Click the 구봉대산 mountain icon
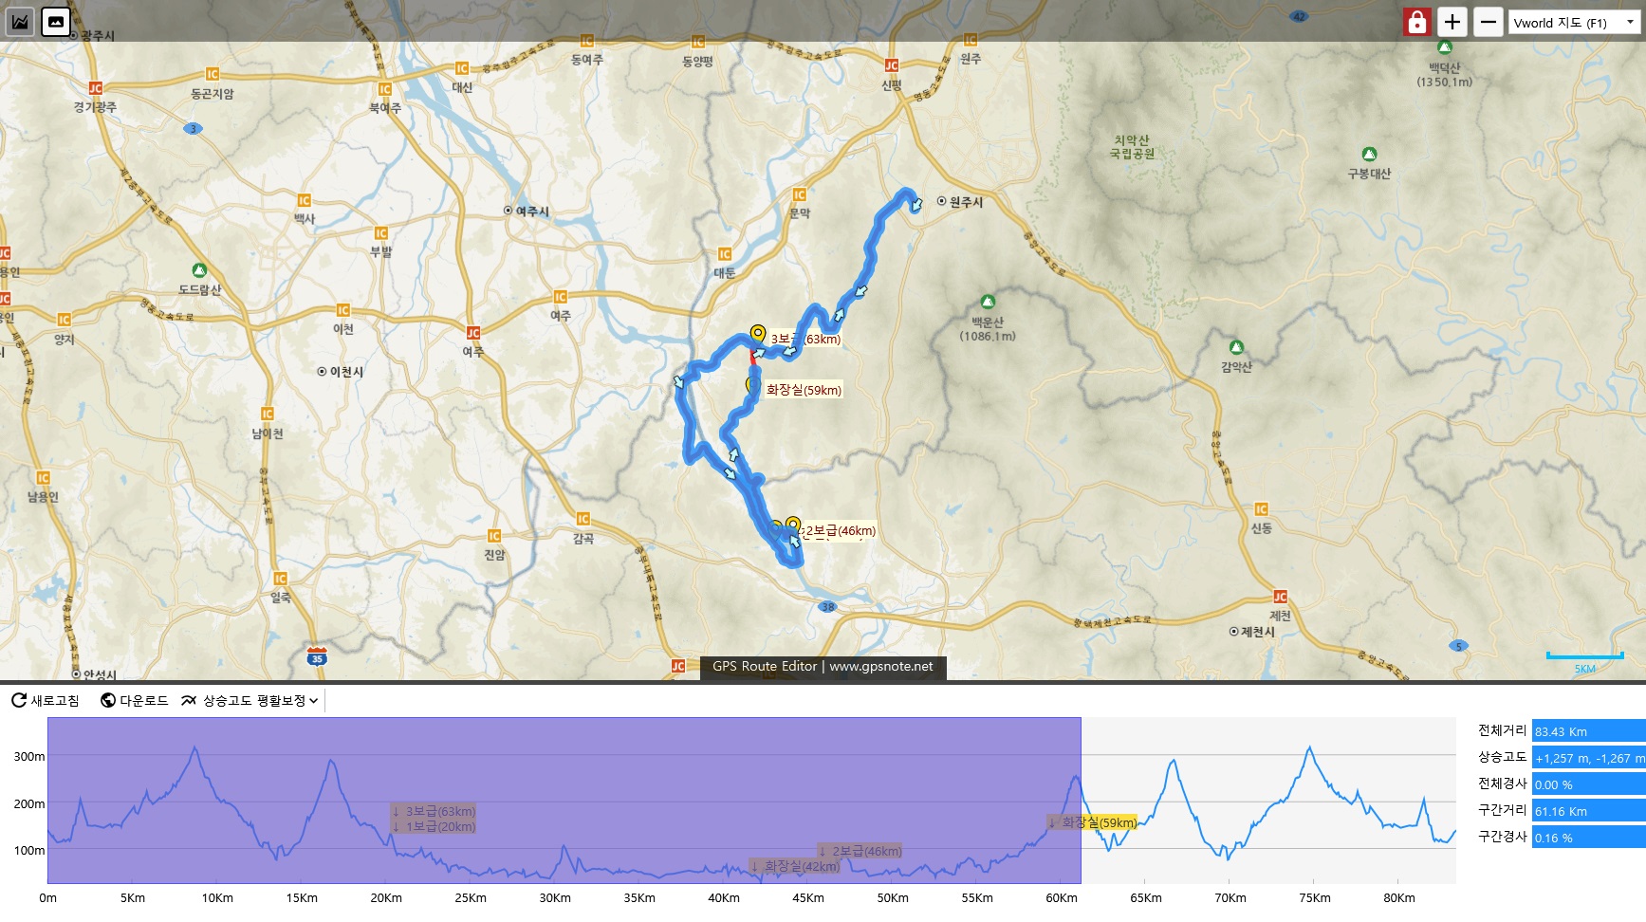 (1369, 154)
